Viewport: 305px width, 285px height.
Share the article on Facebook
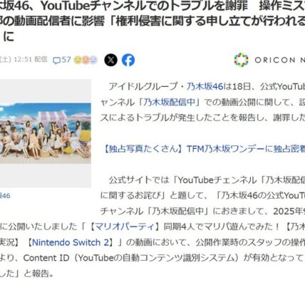(x=128, y=60)
